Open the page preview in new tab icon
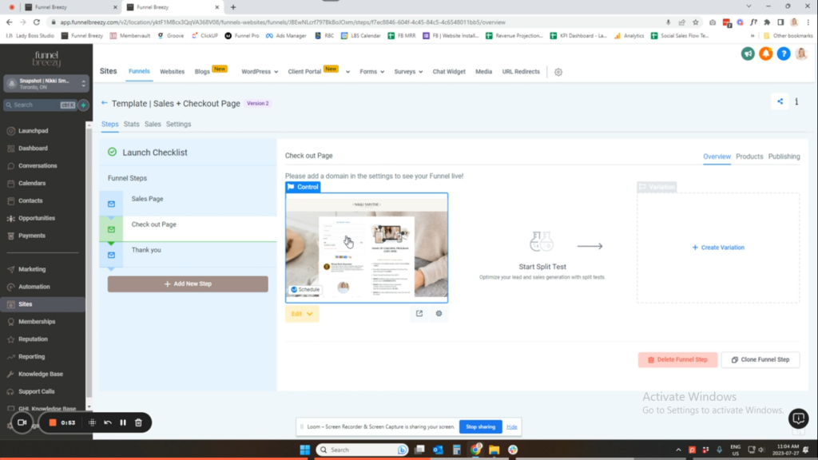 (x=419, y=314)
